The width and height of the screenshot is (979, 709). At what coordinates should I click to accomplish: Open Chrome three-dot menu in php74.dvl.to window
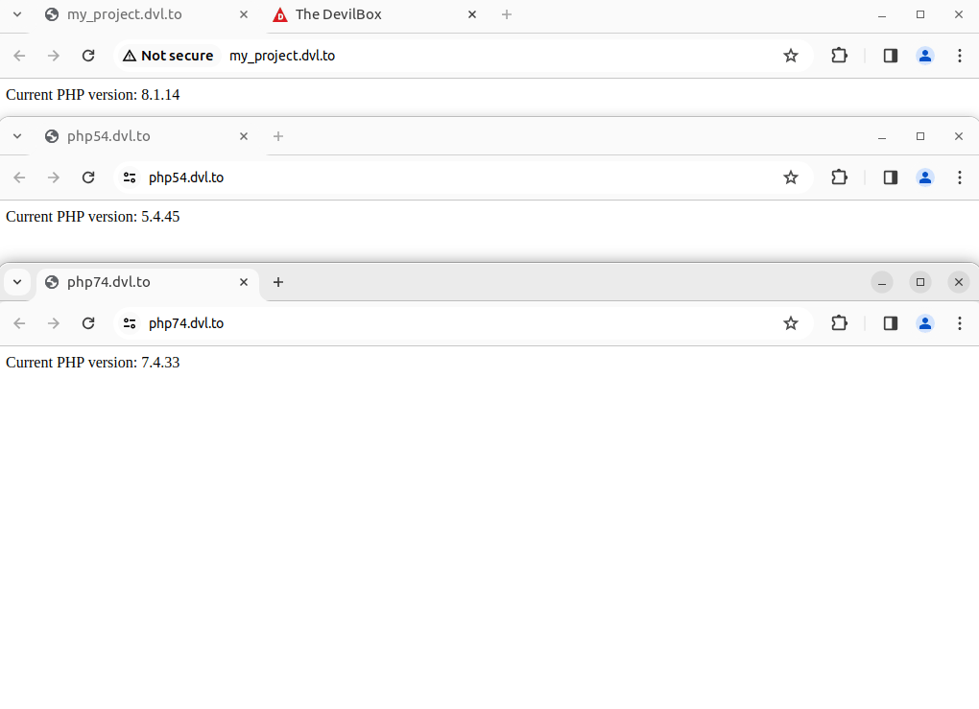960,323
